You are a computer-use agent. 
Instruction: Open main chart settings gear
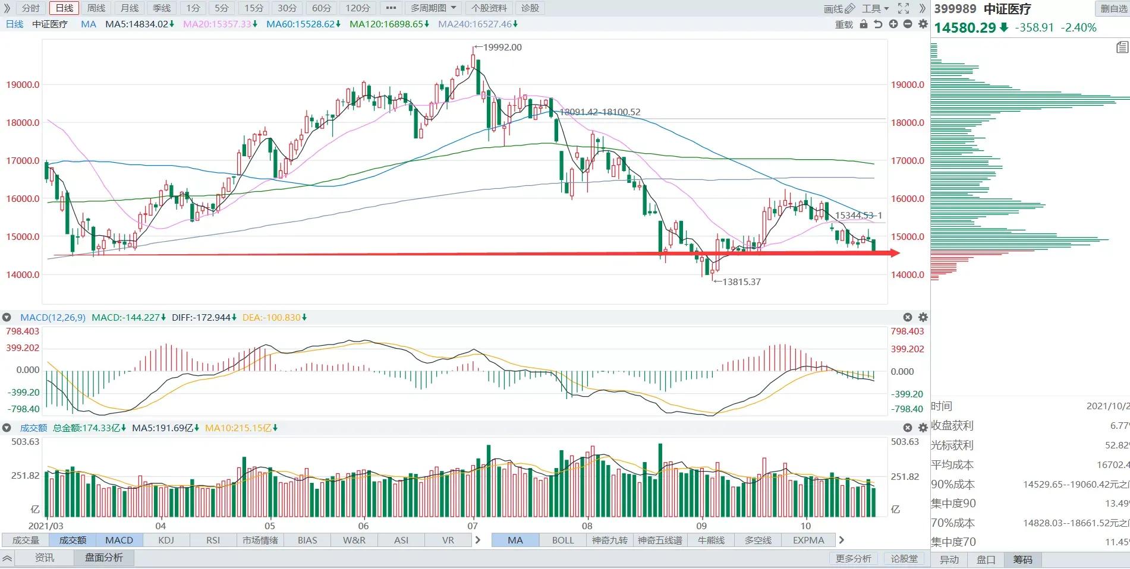pos(923,24)
